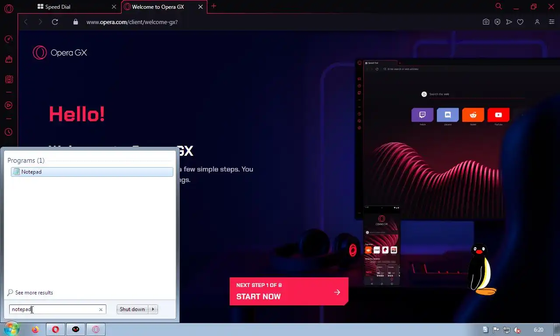Click the Opera GX logo on page
560x336 pixels.
pyautogui.click(x=60, y=52)
